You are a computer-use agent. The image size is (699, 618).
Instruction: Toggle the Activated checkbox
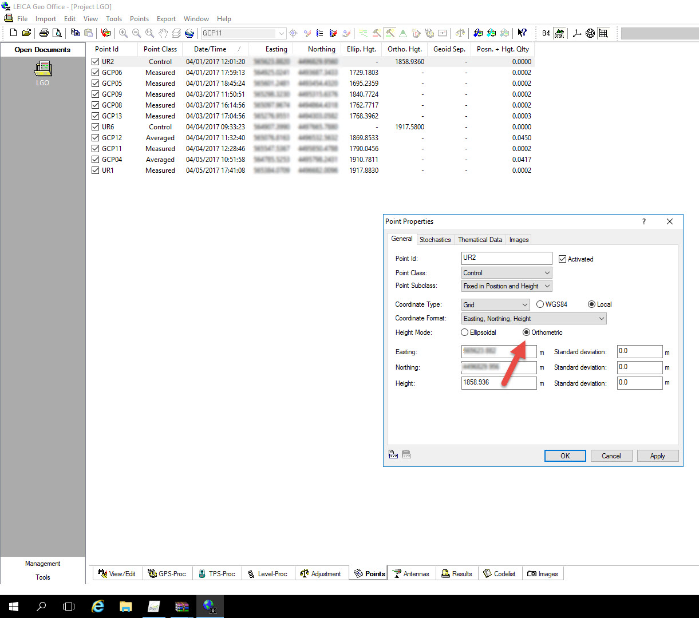[562, 259]
